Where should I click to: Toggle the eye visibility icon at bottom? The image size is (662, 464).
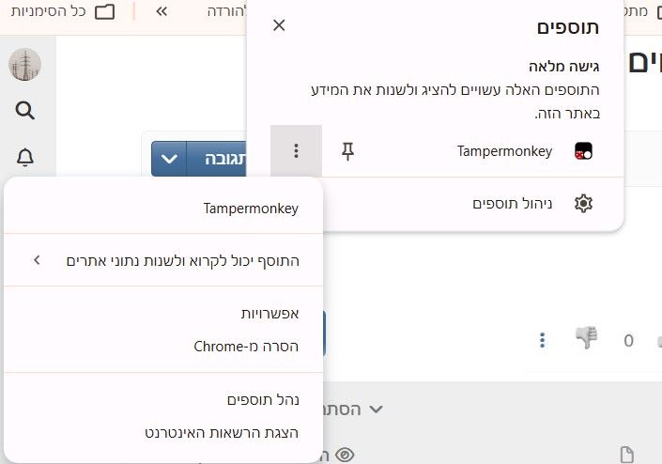click(345, 455)
